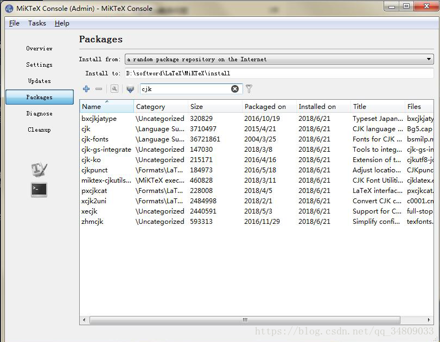This screenshot has height=342, width=440.
Task: Open the Help menu
Action: coord(62,23)
